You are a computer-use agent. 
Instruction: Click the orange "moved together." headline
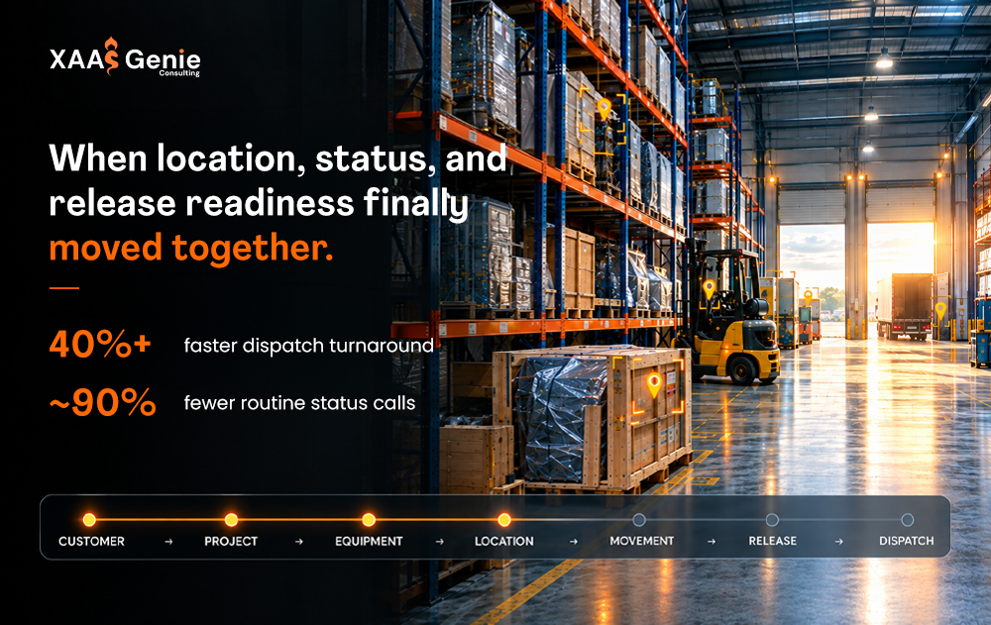point(191,248)
